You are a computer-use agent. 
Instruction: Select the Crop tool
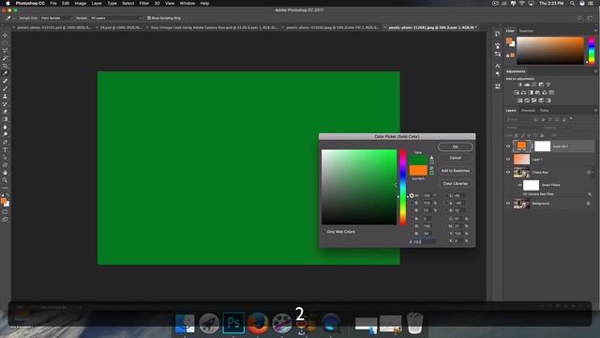(5, 66)
